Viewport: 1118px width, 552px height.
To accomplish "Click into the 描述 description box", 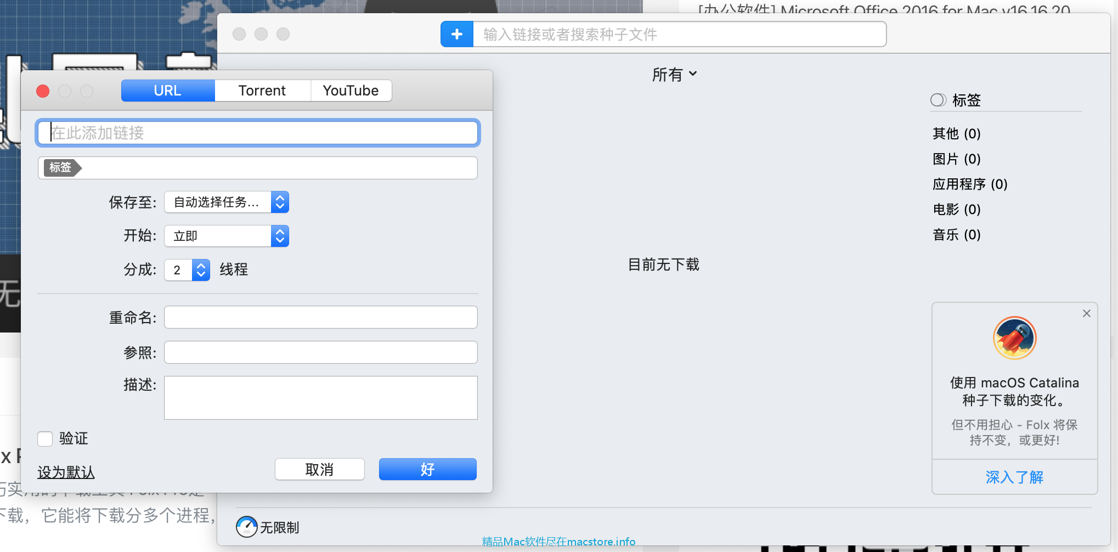I will [321, 398].
